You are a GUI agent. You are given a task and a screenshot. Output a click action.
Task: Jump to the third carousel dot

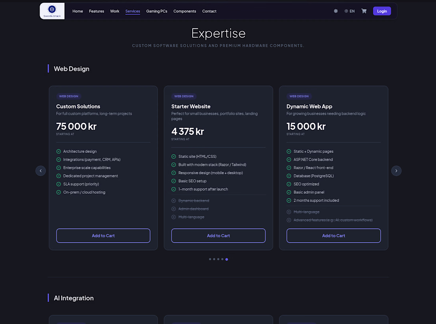(x=218, y=259)
